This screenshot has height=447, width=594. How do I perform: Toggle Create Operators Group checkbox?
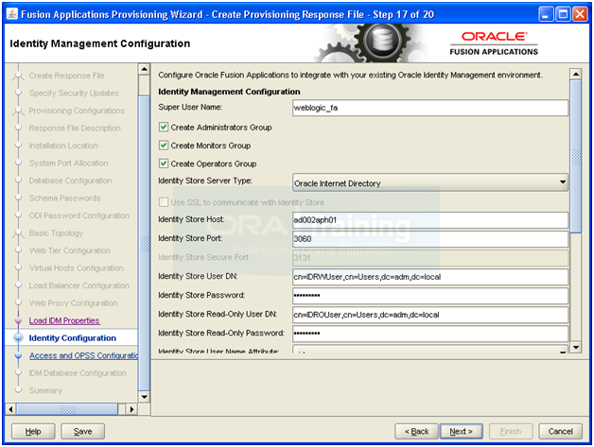[x=164, y=163]
